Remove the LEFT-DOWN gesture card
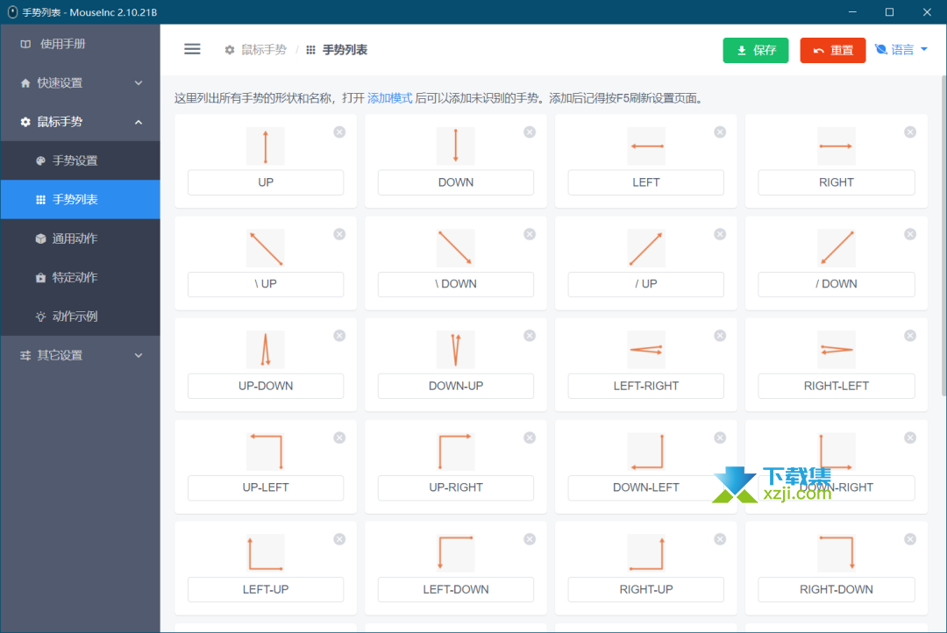Viewport: 947px width, 633px height. click(x=530, y=539)
